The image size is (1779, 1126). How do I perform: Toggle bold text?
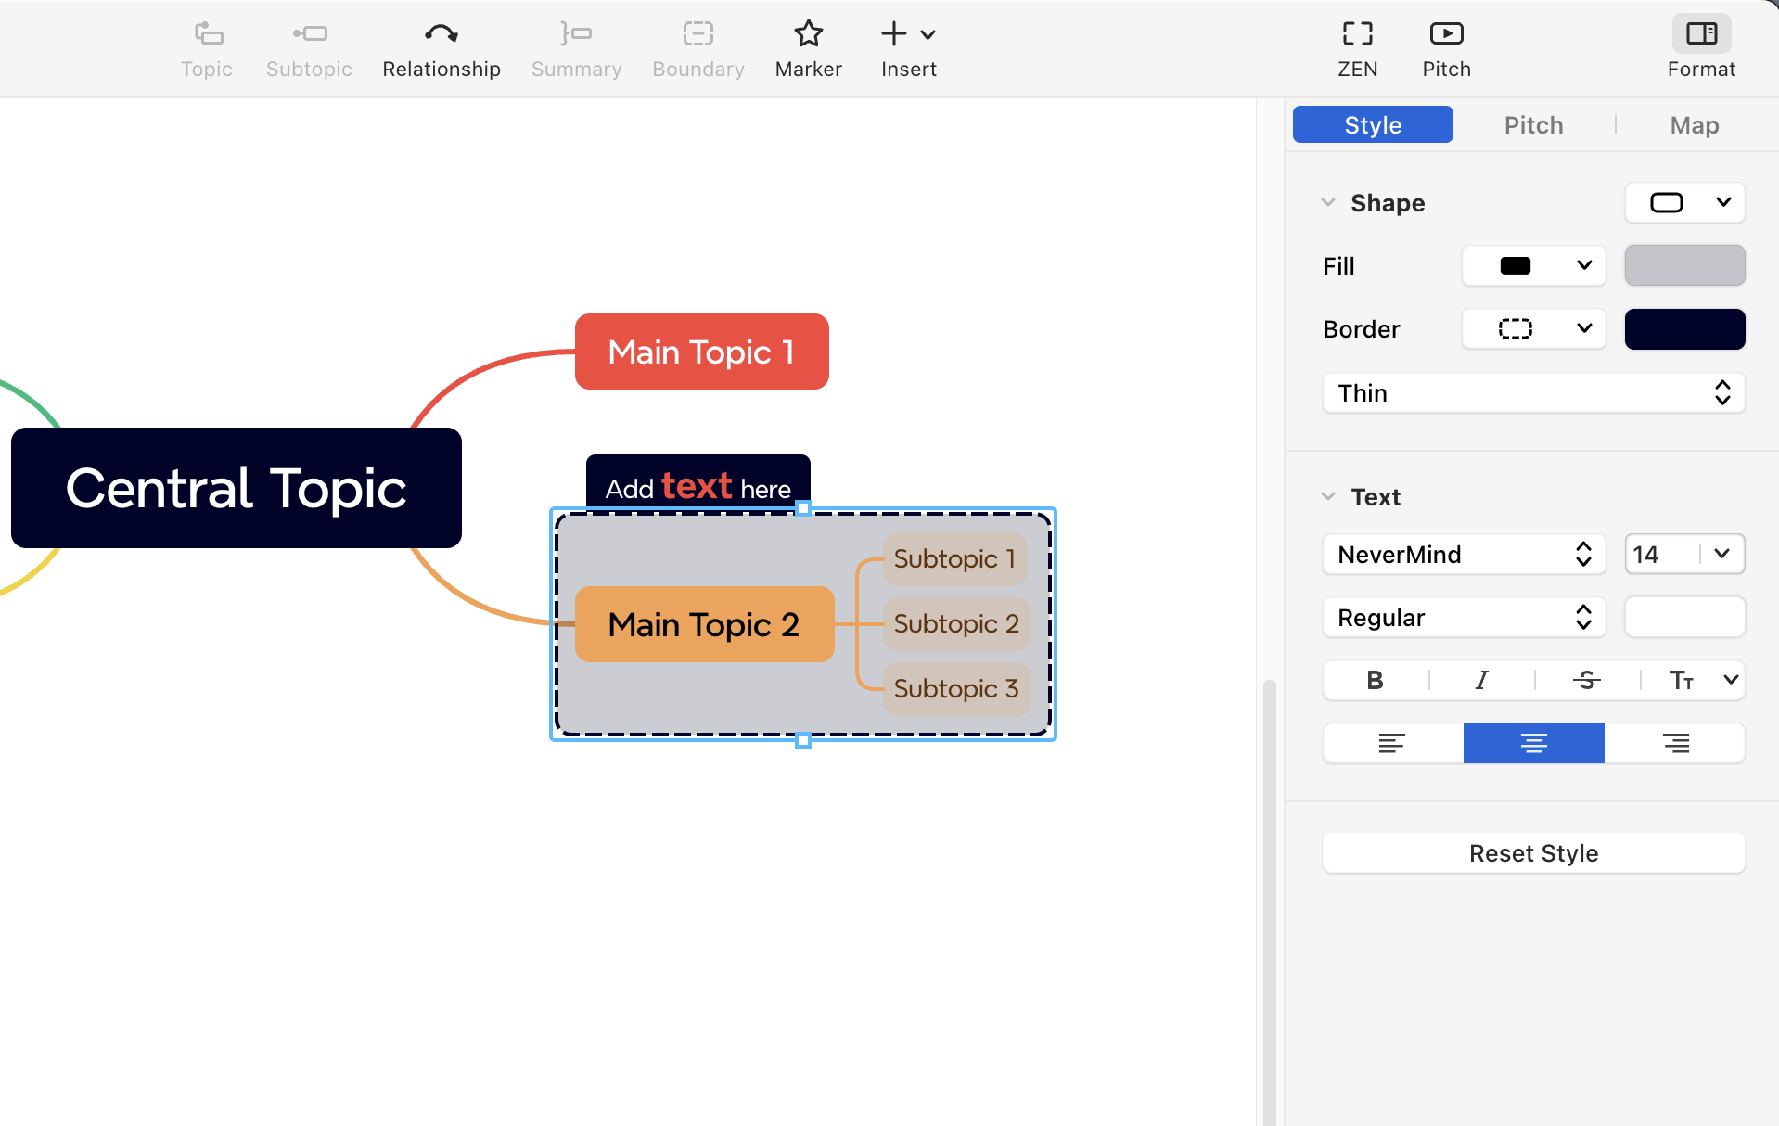[1375, 681]
